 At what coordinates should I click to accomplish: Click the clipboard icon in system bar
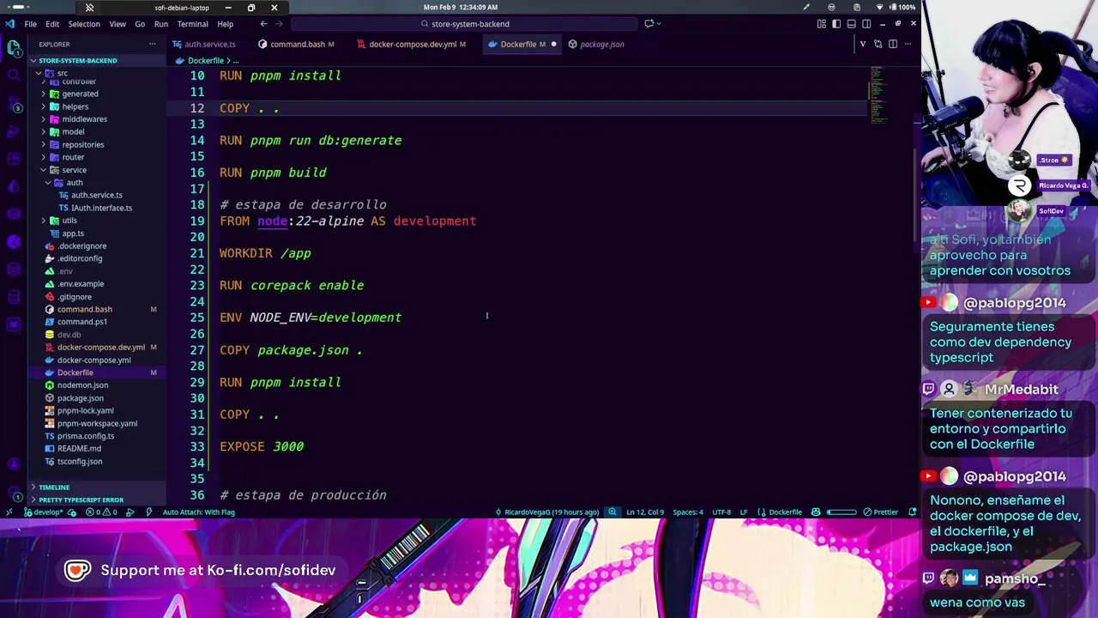(x=856, y=7)
